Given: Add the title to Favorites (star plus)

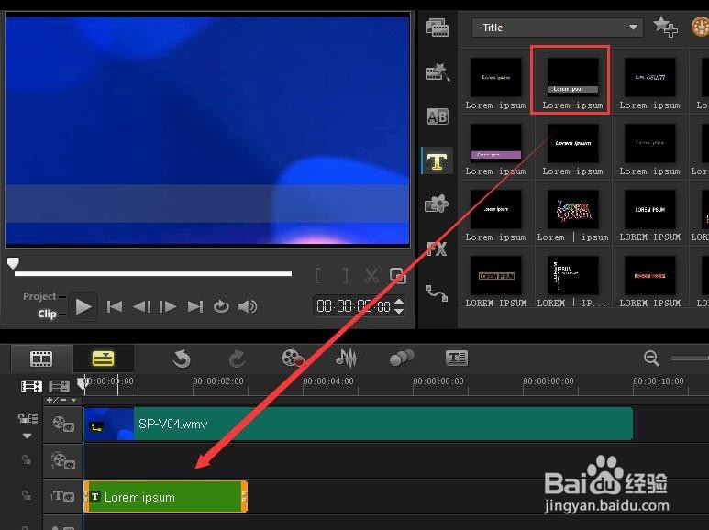Looking at the screenshot, I should click(665, 27).
